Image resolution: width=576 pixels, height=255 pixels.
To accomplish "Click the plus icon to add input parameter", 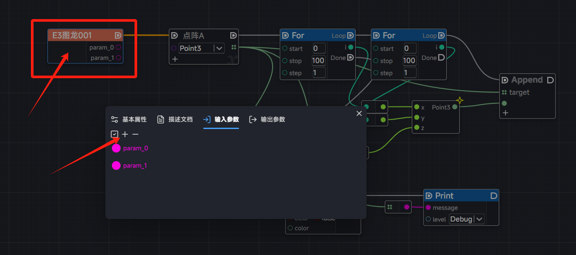I will click(125, 134).
